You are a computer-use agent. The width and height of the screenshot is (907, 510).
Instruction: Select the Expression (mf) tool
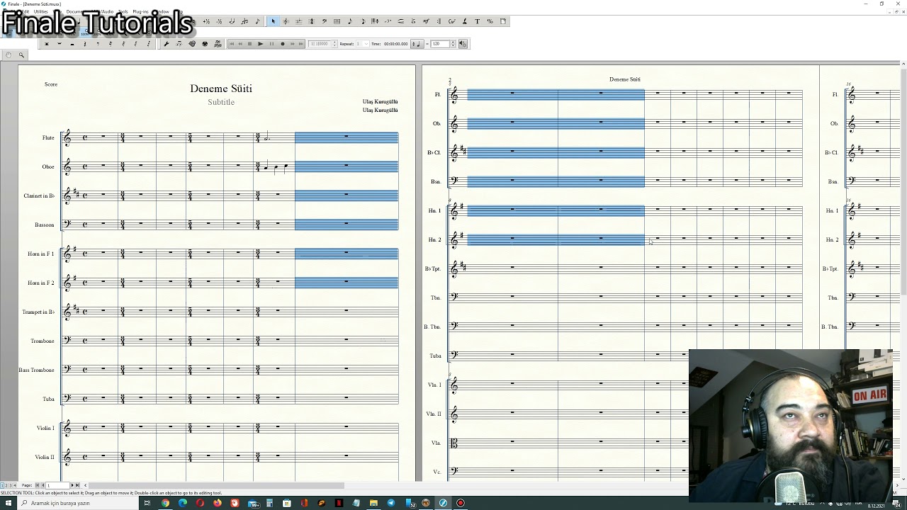point(426,21)
